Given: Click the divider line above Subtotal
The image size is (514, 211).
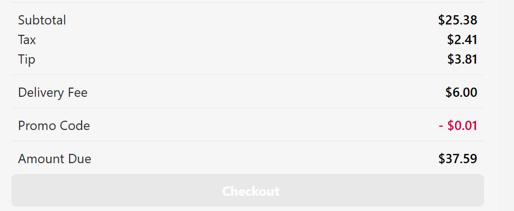Looking at the screenshot, I should pyautogui.click(x=247, y=2).
